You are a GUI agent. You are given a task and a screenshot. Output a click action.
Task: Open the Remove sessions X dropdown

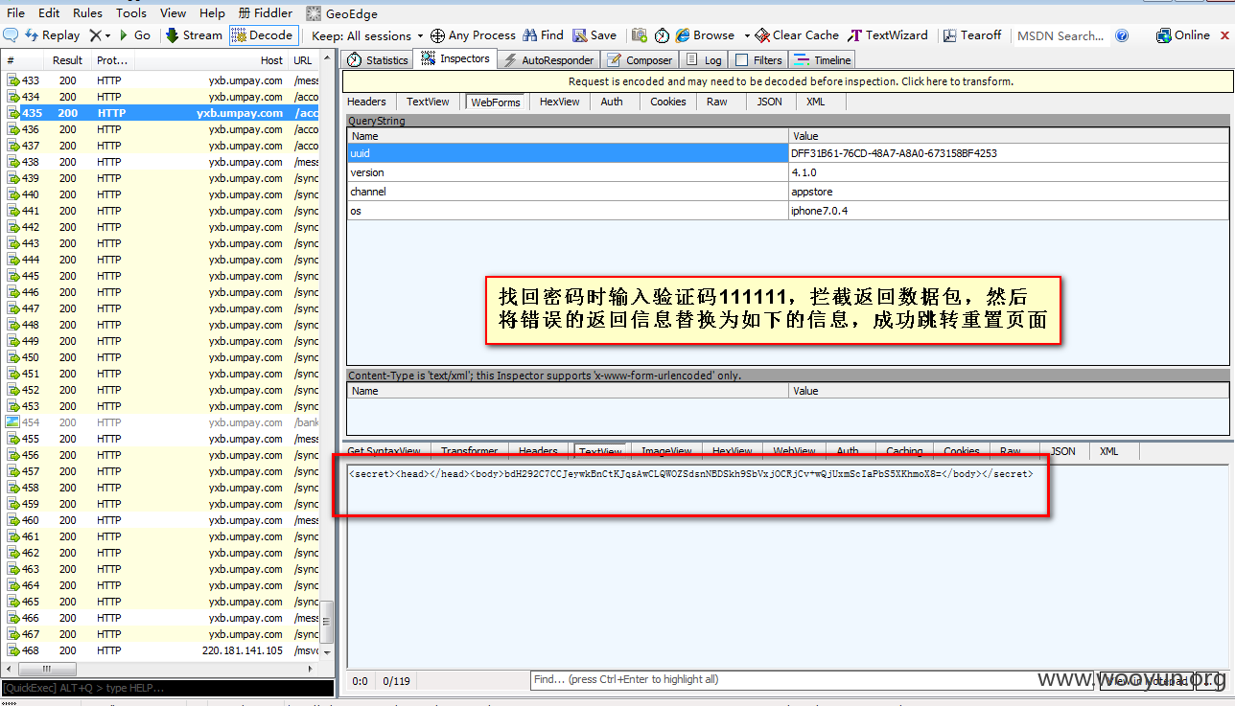tap(100, 35)
